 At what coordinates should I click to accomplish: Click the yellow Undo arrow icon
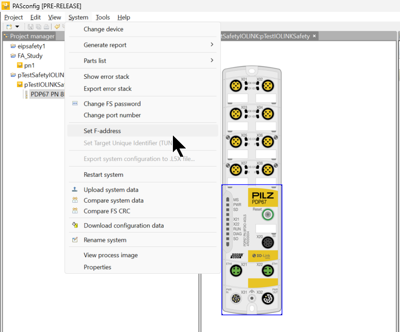click(x=57, y=26)
